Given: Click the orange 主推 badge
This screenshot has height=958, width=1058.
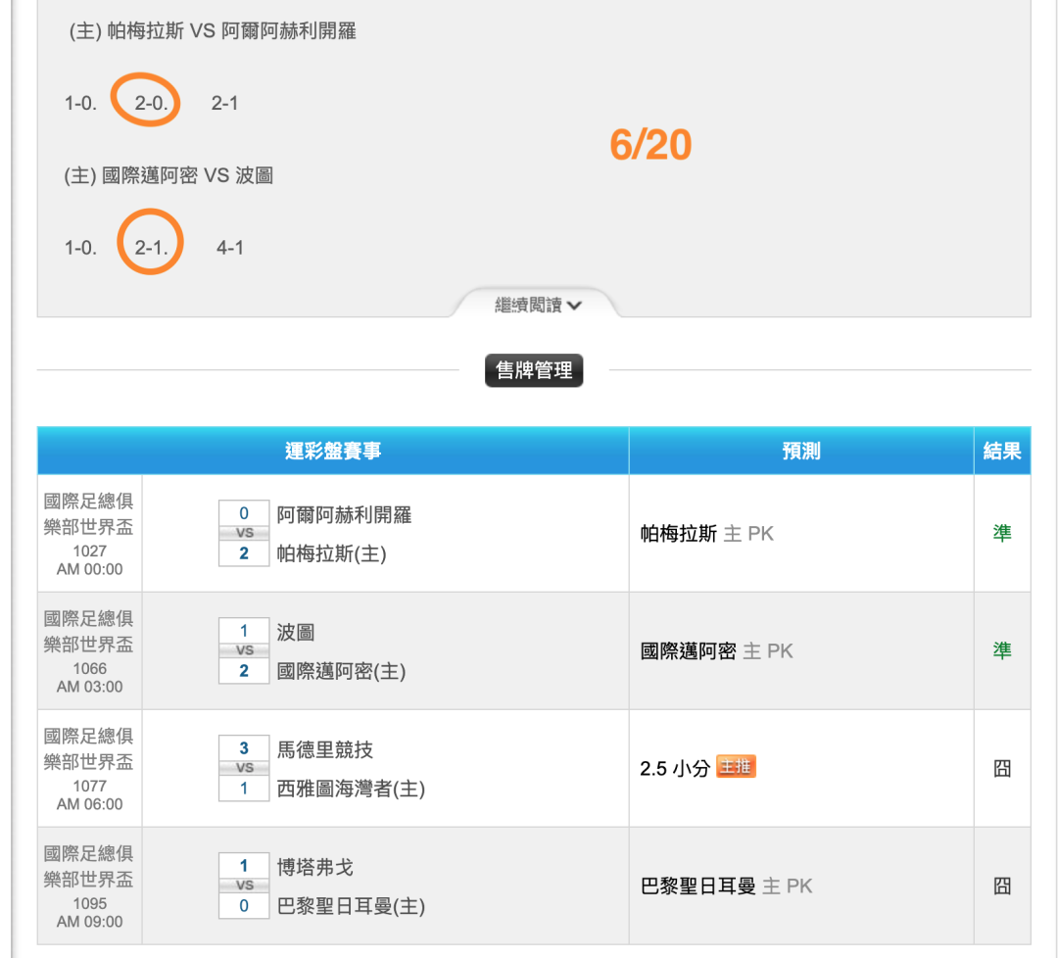Looking at the screenshot, I should tap(736, 766).
